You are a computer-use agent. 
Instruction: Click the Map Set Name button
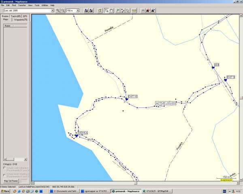[x=11, y=181]
